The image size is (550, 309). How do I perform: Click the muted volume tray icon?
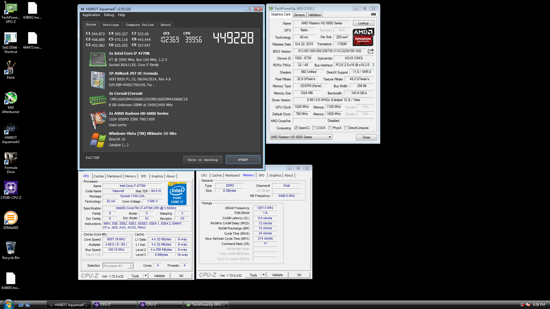(528, 305)
